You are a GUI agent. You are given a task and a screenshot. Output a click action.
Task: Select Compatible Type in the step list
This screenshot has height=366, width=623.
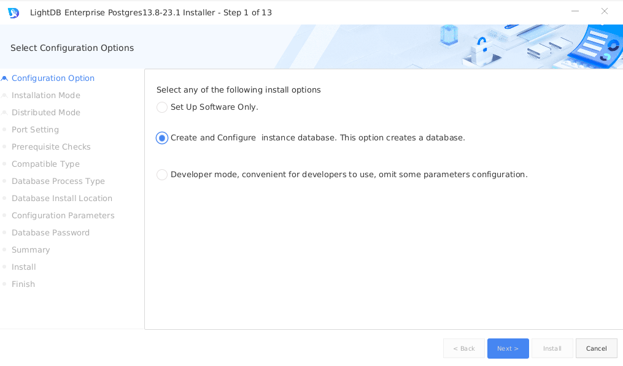(45, 164)
